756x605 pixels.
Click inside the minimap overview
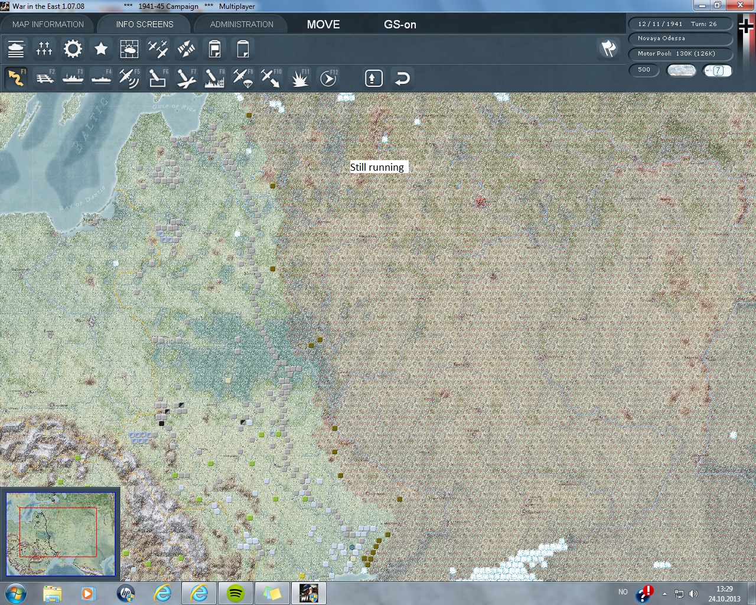(61, 534)
